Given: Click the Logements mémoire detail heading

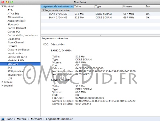Looking at the screenshot, I should [x=56, y=38].
